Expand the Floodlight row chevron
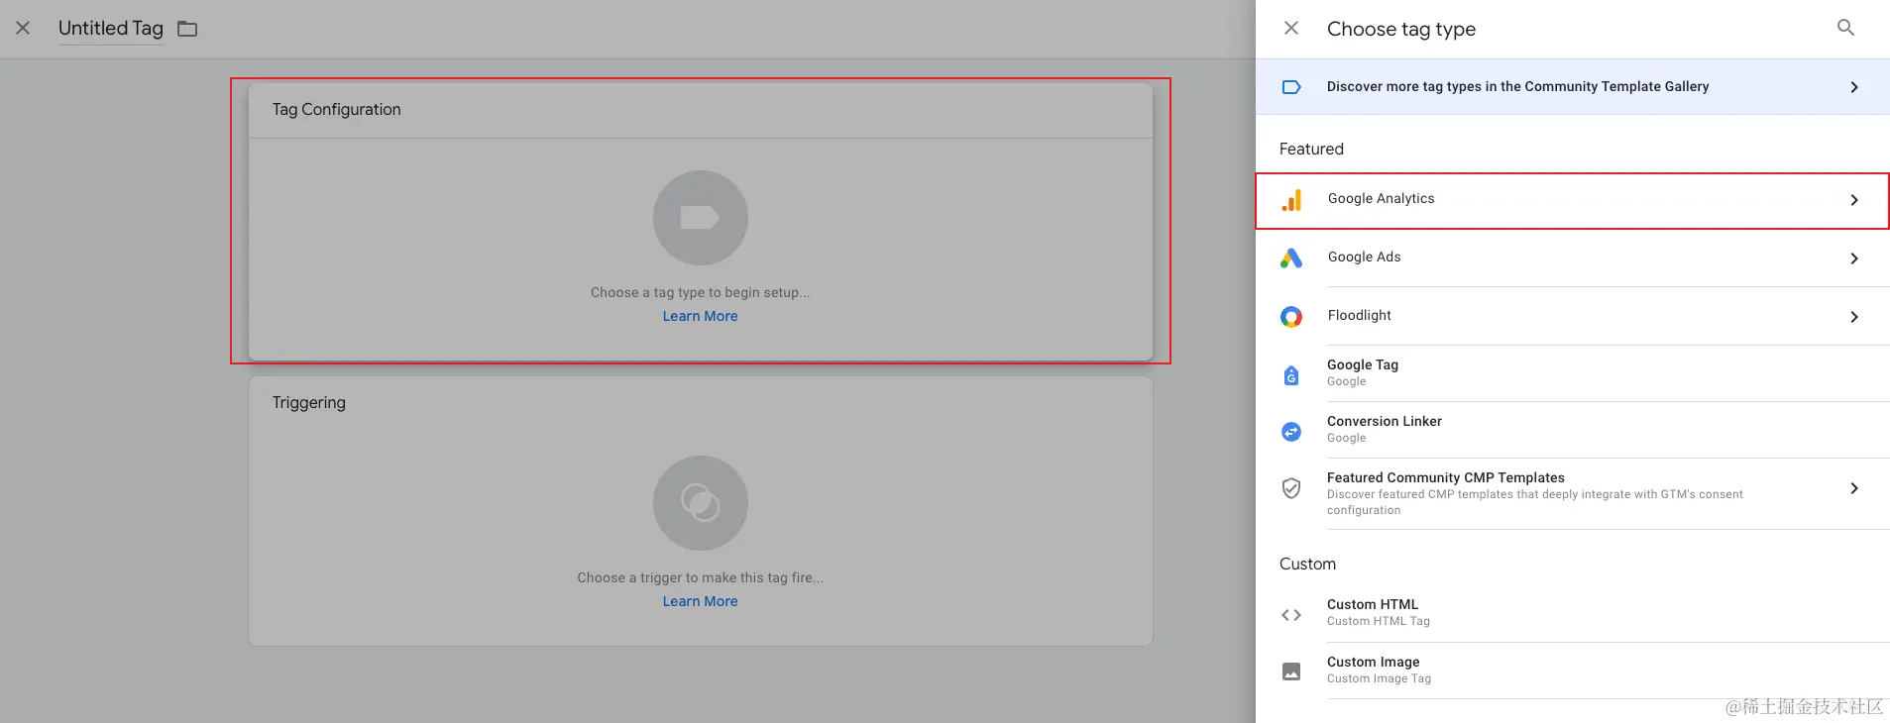Screen dimensions: 1890x723 point(1854,317)
